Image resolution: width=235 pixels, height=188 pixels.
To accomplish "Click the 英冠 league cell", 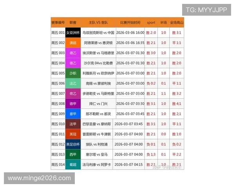I will point(73,134).
